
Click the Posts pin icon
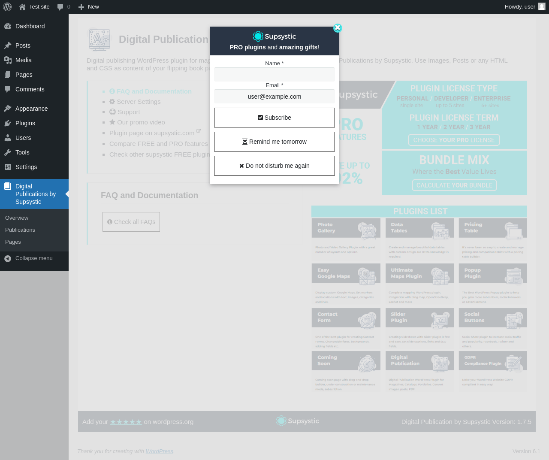(x=8, y=45)
